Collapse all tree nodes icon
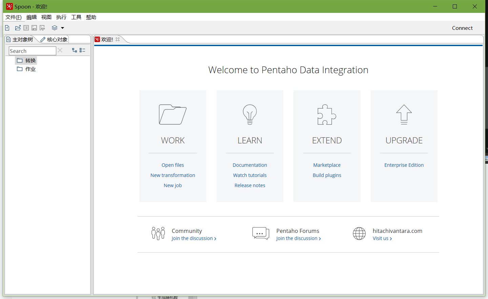This screenshot has height=299, width=488. click(82, 50)
